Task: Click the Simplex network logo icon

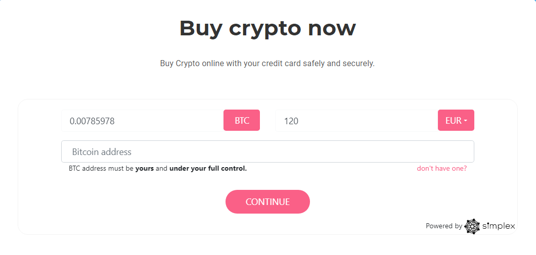Action: (x=472, y=226)
